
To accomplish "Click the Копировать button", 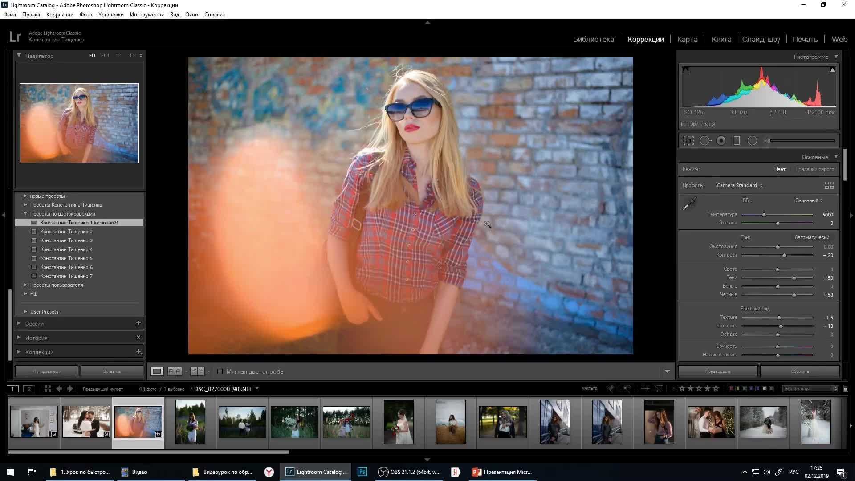I will tap(46, 371).
